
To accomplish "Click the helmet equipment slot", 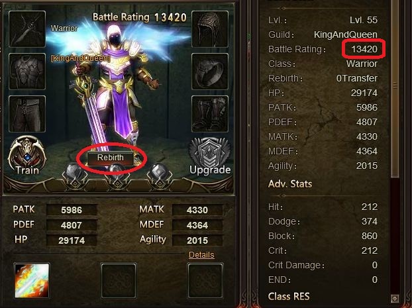I will [210, 29].
